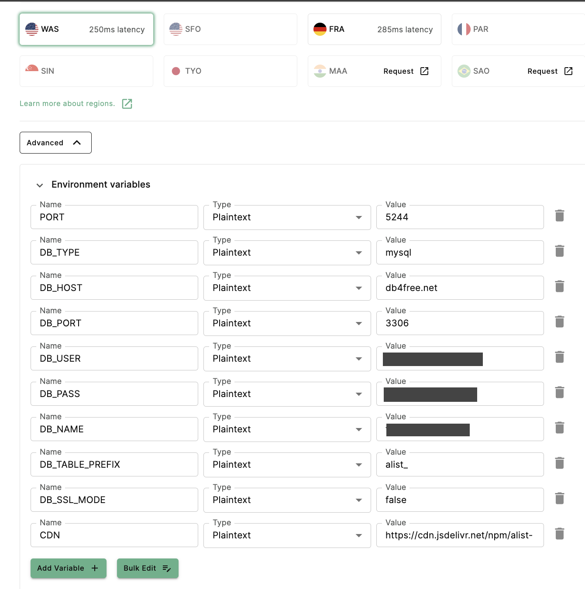Open Learn more about regions link
Viewport: 585px width, 589px height.
(x=67, y=103)
